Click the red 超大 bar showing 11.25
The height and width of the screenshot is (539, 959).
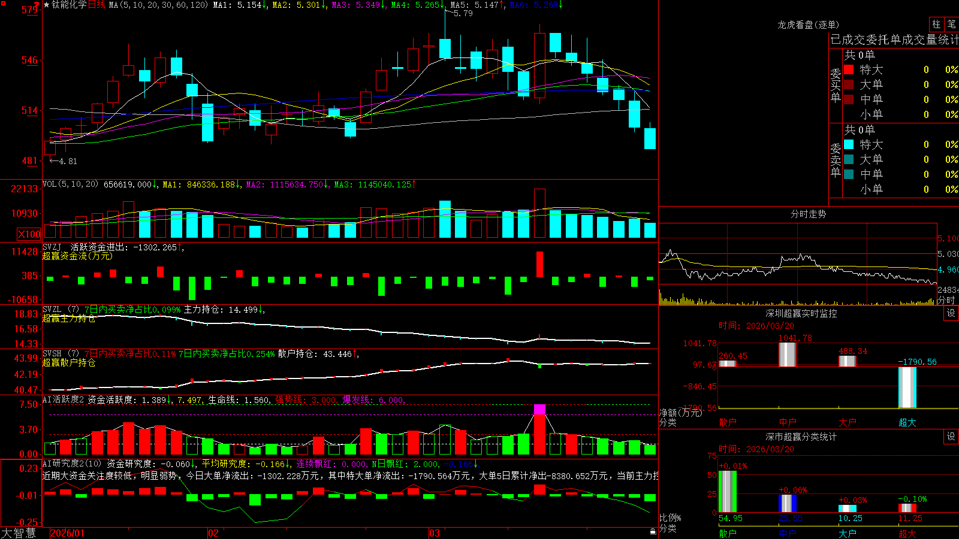[907, 508]
